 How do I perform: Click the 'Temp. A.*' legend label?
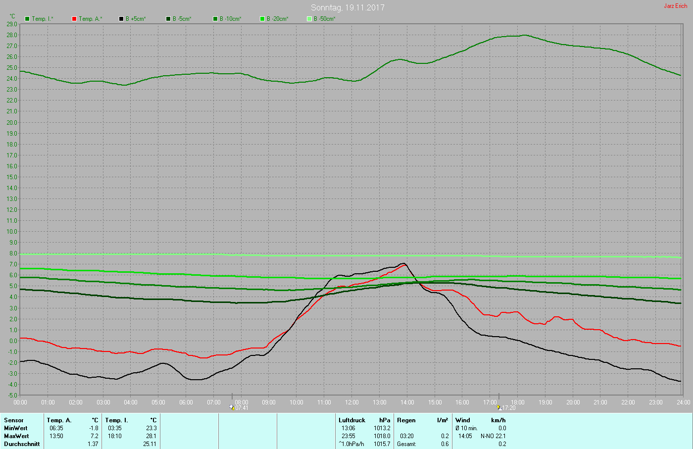91,19
